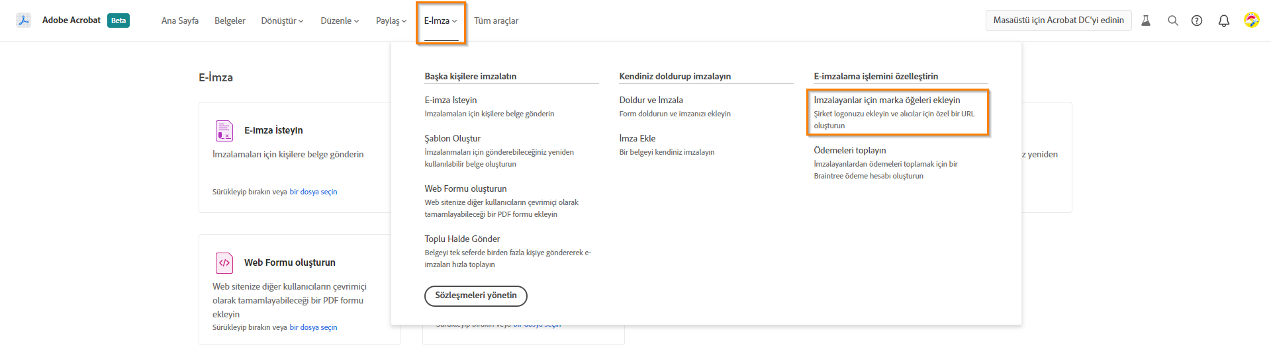
Task: Open the beaker experiments icon
Action: tap(1146, 20)
